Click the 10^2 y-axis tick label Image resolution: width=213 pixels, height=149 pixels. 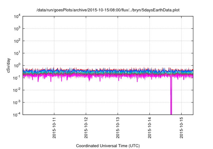[x=17, y=41]
